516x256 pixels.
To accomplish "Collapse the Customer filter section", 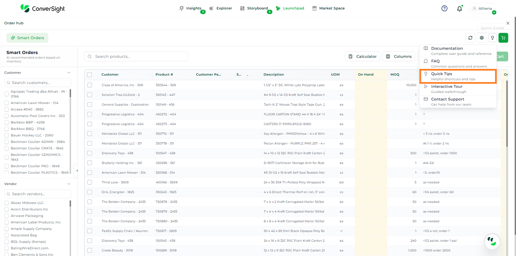I will [69, 73].
